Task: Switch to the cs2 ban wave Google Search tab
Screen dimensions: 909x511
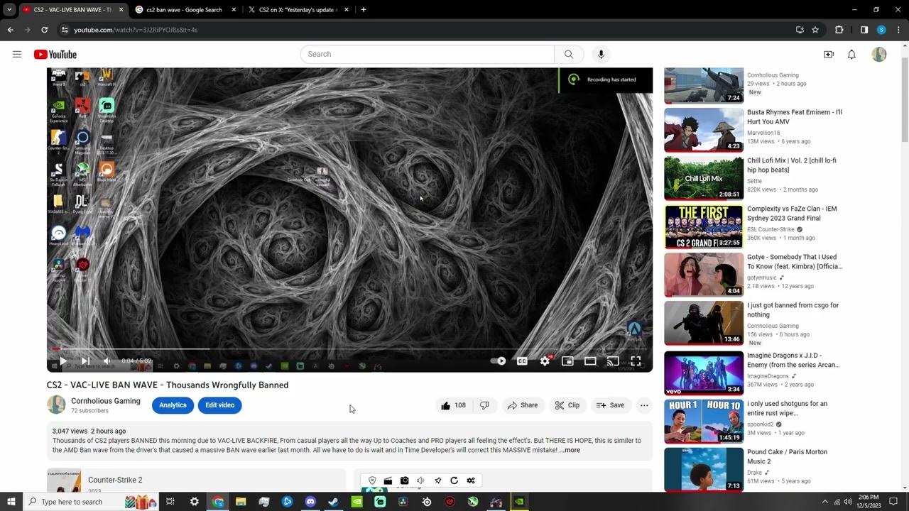Action: point(185,10)
